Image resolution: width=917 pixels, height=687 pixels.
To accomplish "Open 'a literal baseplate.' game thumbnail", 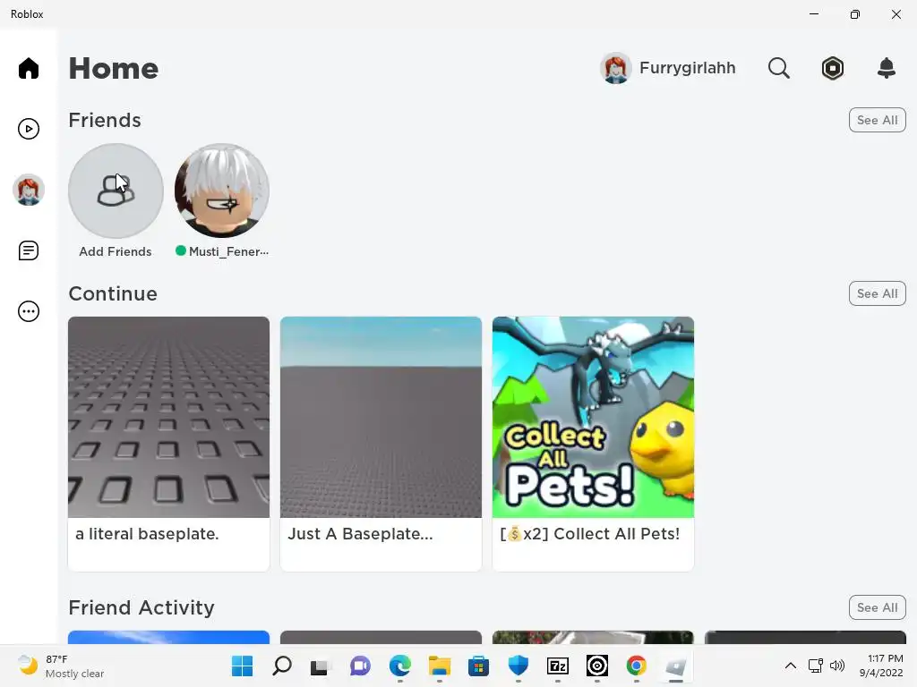I will [x=168, y=417].
